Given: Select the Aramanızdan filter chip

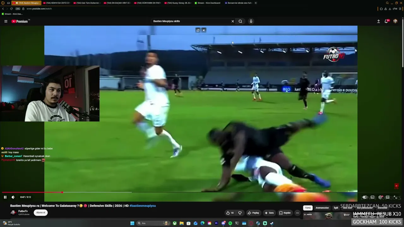Looking at the screenshot, I should [x=322, y=208].
